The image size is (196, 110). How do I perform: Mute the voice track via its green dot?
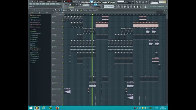[63, 33]
